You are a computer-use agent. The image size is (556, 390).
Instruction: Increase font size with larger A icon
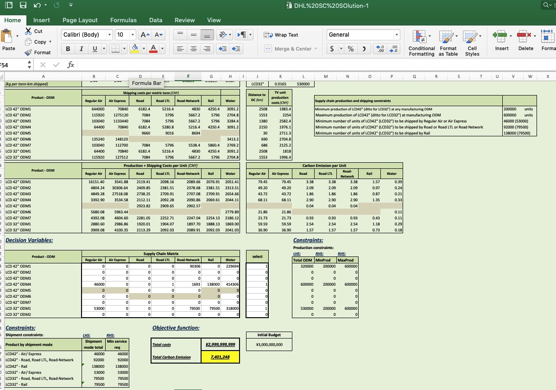pos(144,35)
